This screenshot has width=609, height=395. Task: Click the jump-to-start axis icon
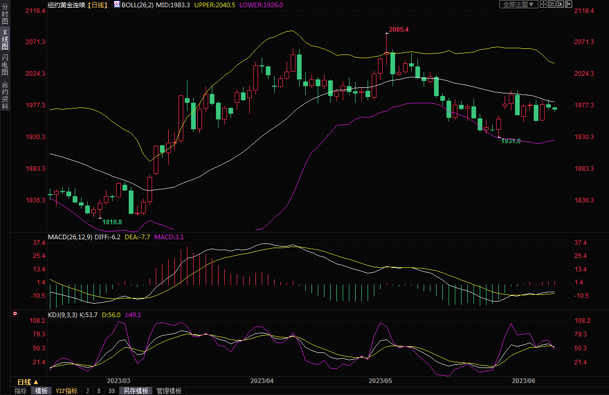coord(552,4)
